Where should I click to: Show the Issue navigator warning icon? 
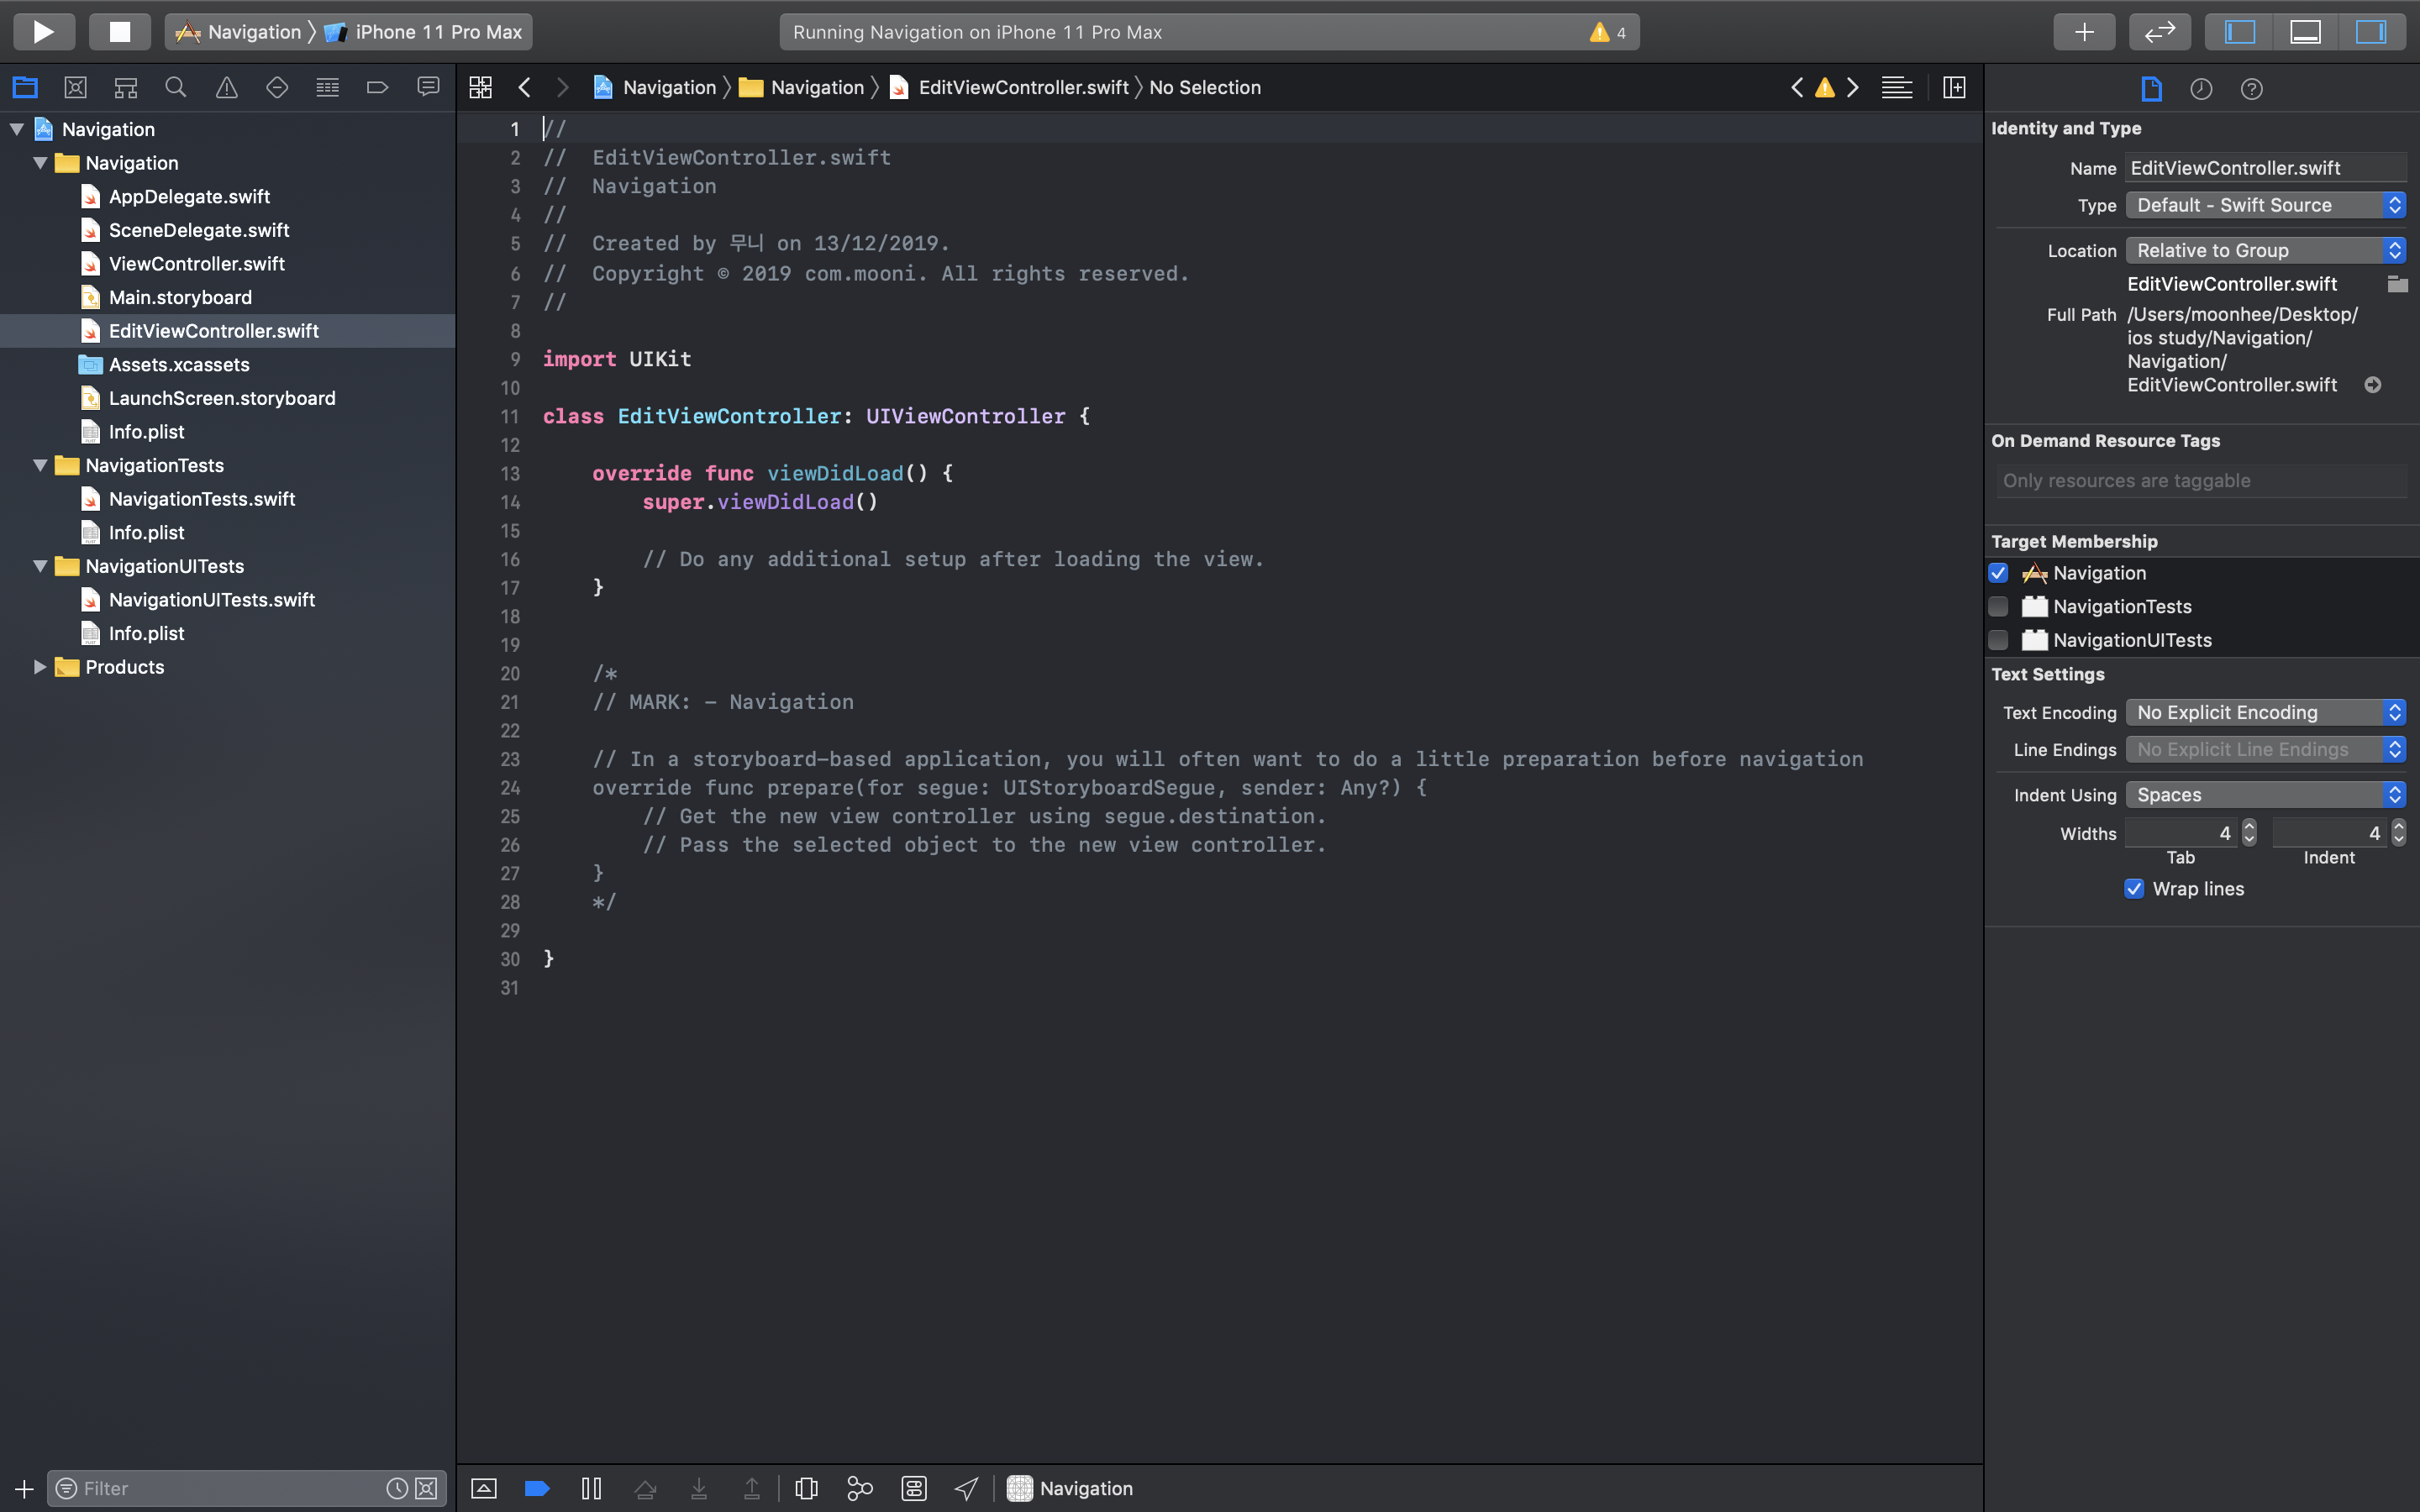coord(227,88)
